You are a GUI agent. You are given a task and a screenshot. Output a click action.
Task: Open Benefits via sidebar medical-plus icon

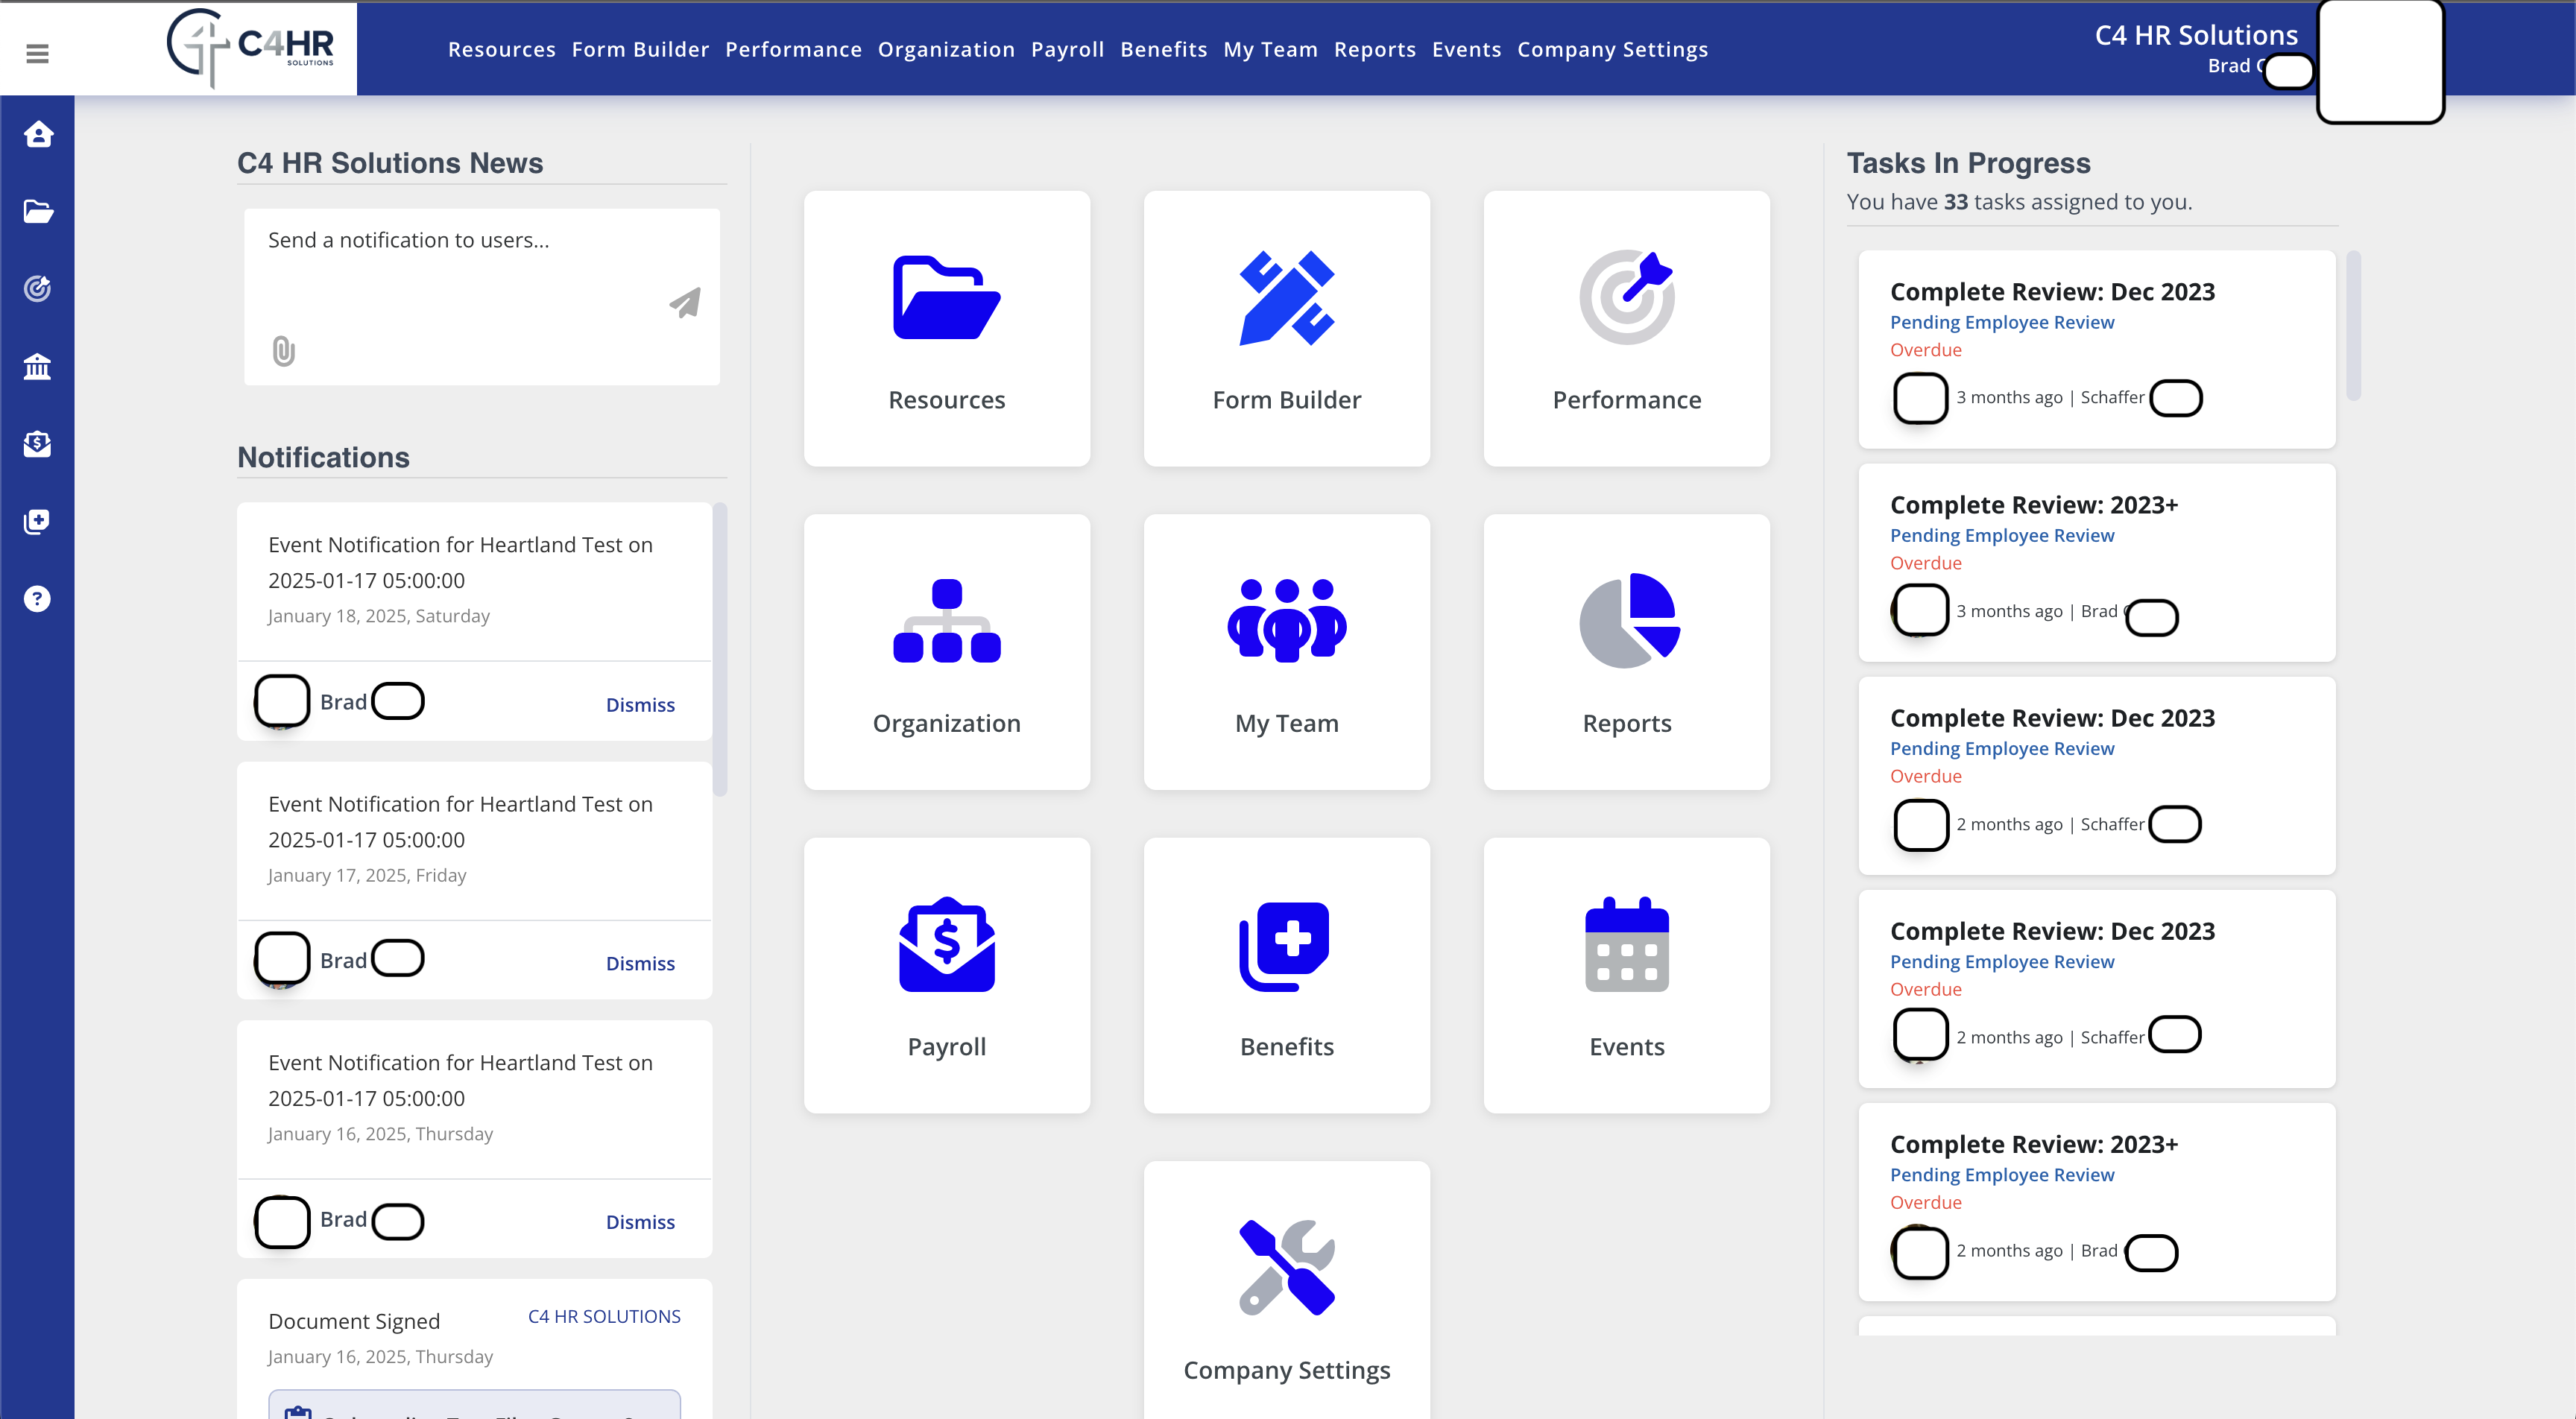(38, 521)
